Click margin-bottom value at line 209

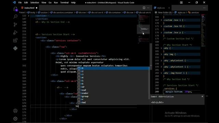tap(188, 92)
